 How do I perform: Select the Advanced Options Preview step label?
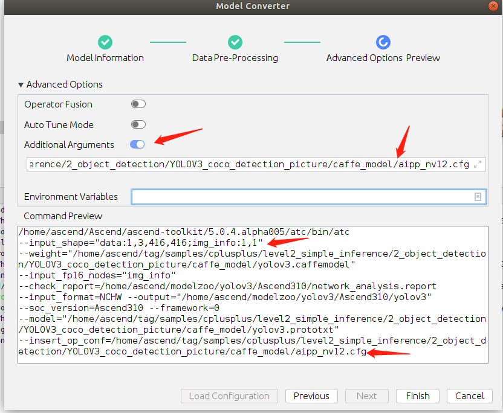pos(383,58)
